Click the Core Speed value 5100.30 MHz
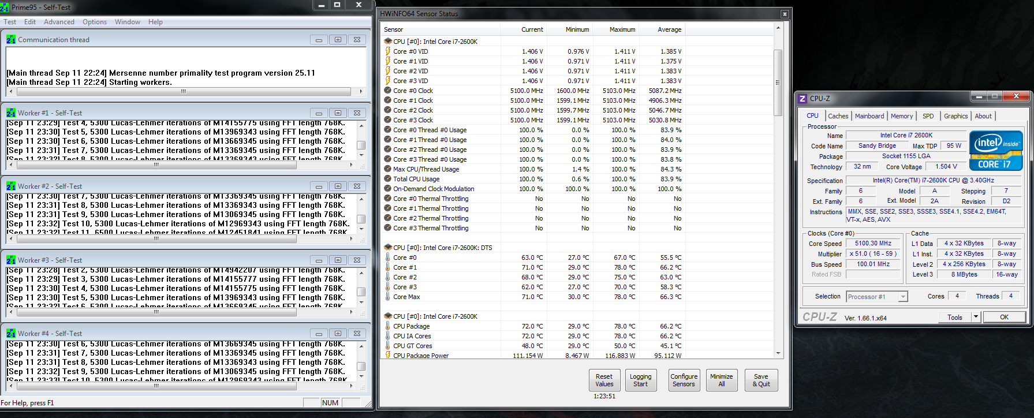Screen dimensions: 1034x418 [873, 244]
